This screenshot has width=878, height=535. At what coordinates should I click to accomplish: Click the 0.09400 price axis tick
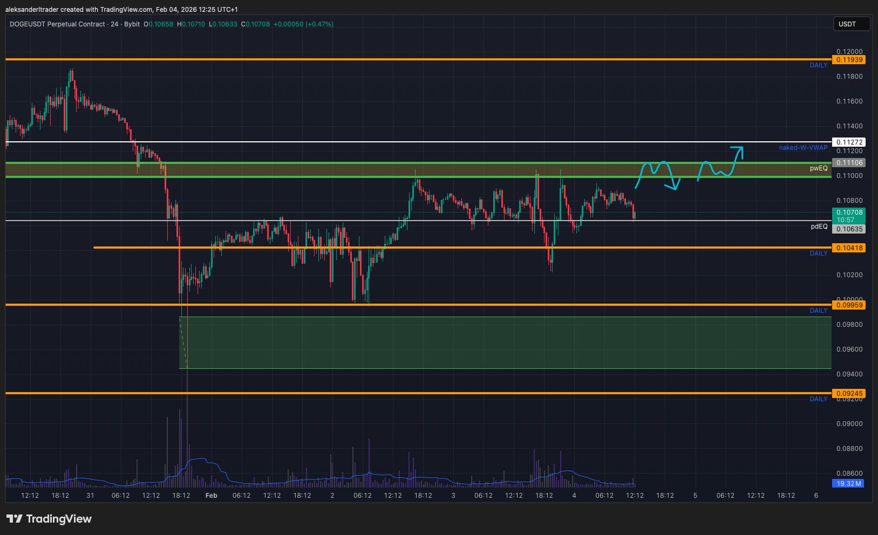pos(849,374)
